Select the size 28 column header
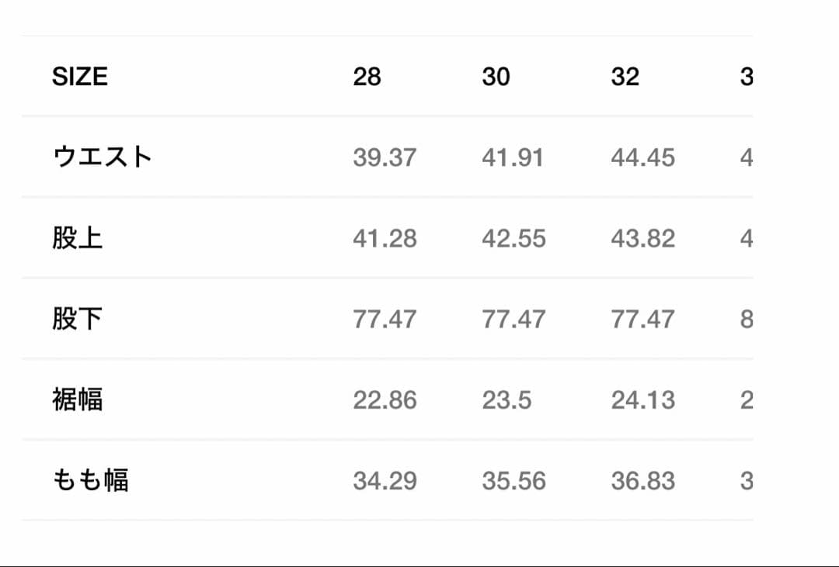 pyautogui.click(x=367, y=77)
